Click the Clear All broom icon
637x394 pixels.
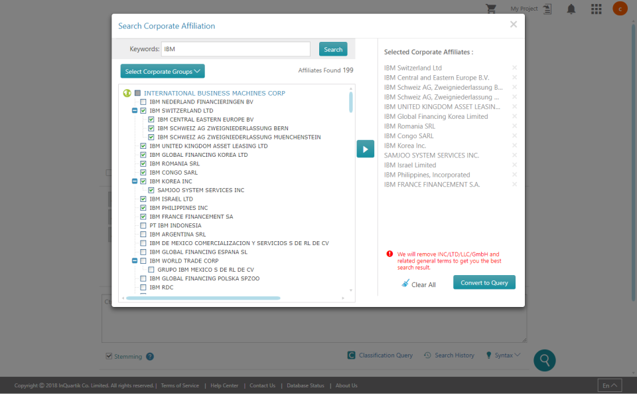click(405, 284)
